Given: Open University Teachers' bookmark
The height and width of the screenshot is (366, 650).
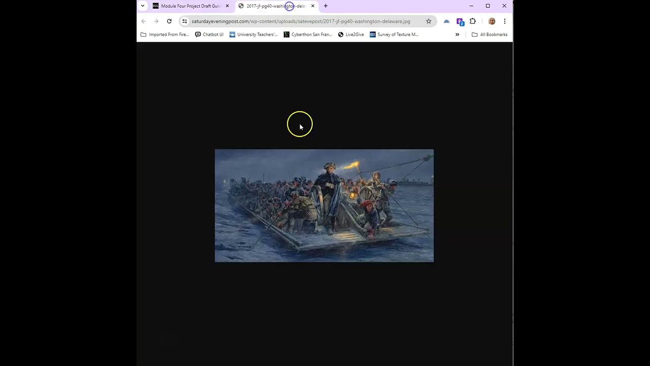Looking at the screenshot, I should [253, 35].
